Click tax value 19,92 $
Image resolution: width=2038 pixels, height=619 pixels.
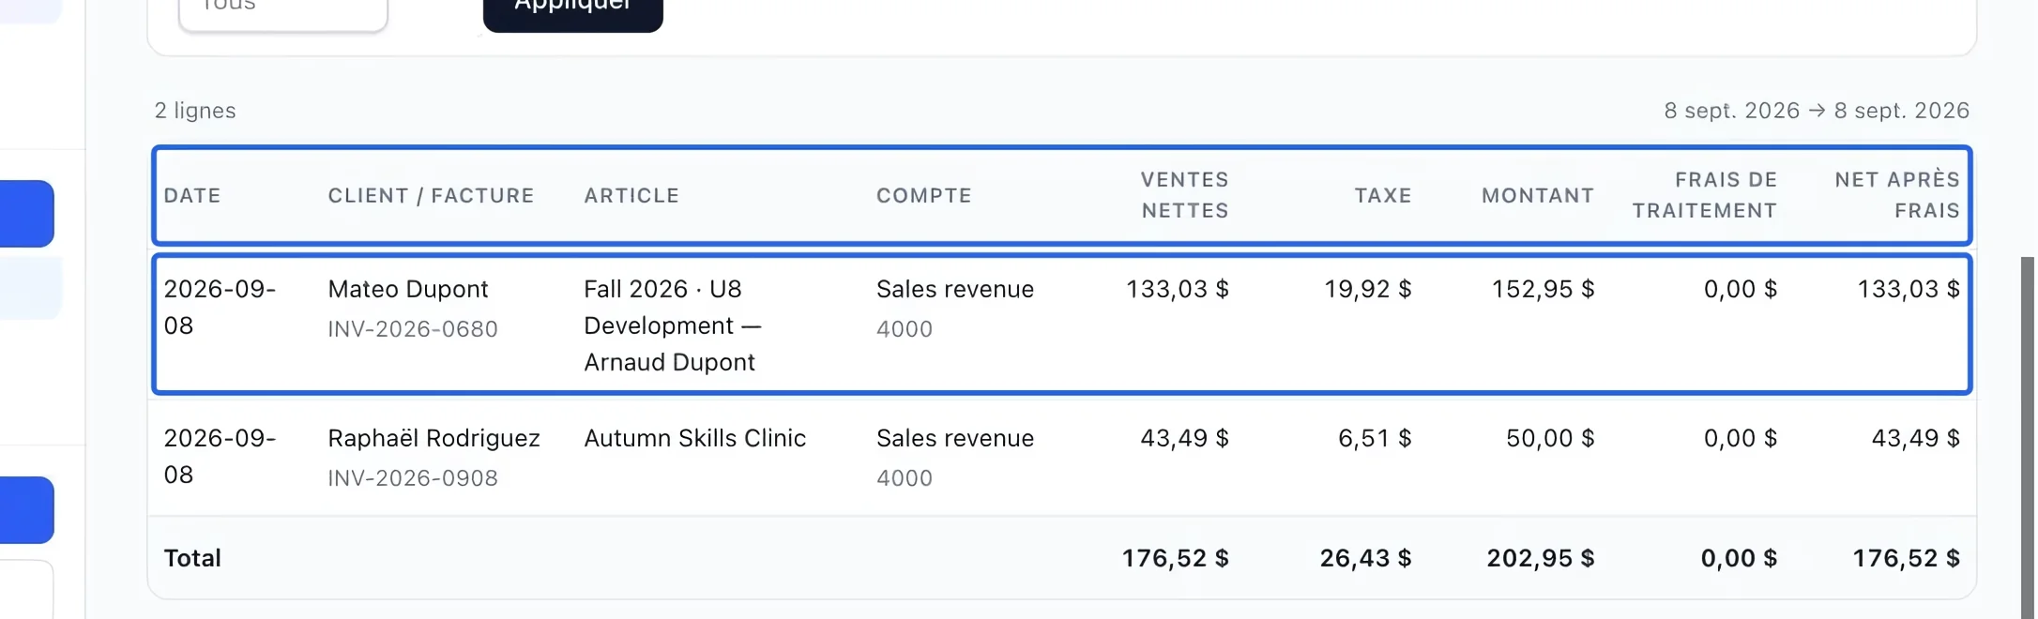pos(1367,289)
